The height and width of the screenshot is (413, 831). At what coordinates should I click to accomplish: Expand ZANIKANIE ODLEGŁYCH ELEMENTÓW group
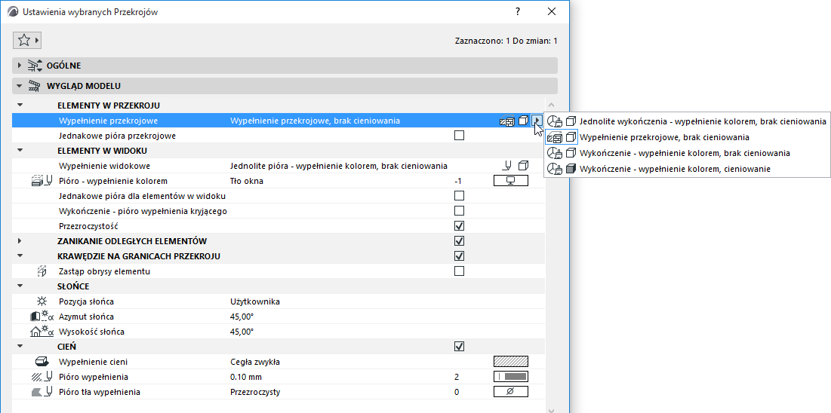coord(20,241)
